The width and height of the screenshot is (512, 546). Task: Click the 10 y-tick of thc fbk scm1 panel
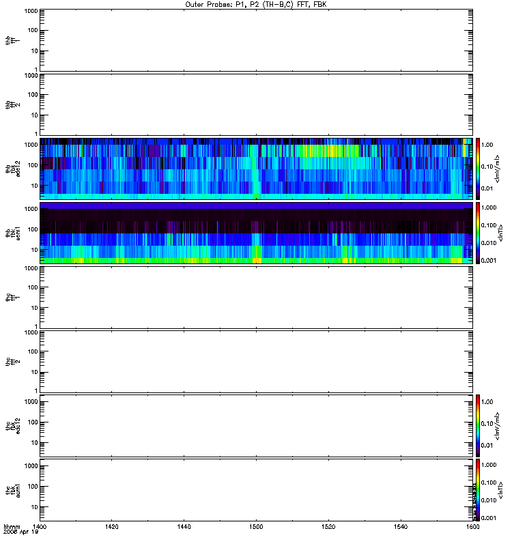(x=35, y=507)
